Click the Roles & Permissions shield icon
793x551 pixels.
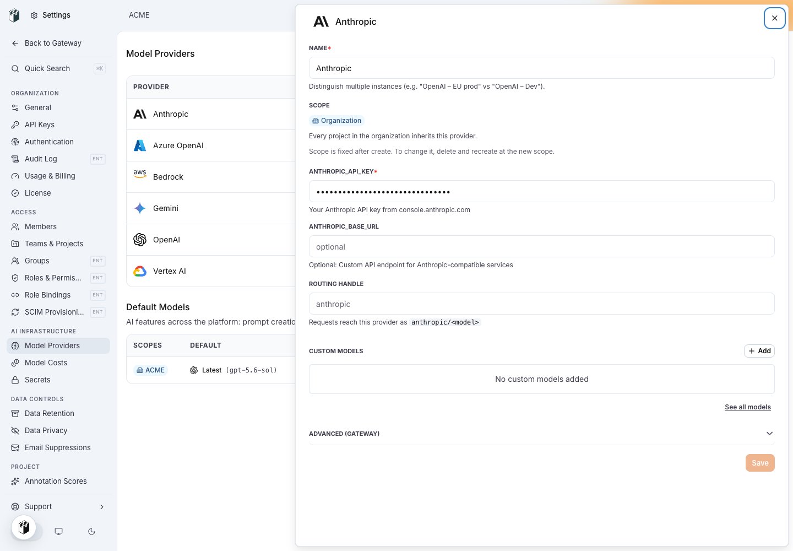tap(15, 278)
